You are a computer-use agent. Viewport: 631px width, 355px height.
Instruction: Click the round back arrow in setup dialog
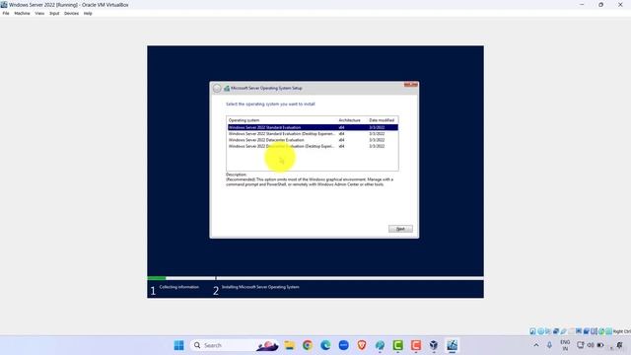217,88
